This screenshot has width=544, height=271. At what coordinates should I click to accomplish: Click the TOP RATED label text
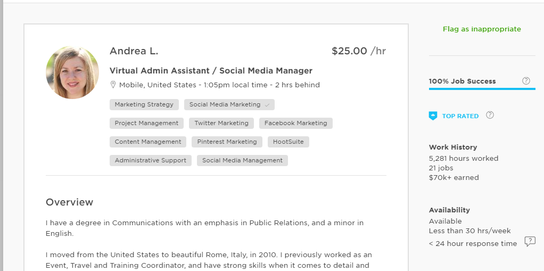[460, 116]
